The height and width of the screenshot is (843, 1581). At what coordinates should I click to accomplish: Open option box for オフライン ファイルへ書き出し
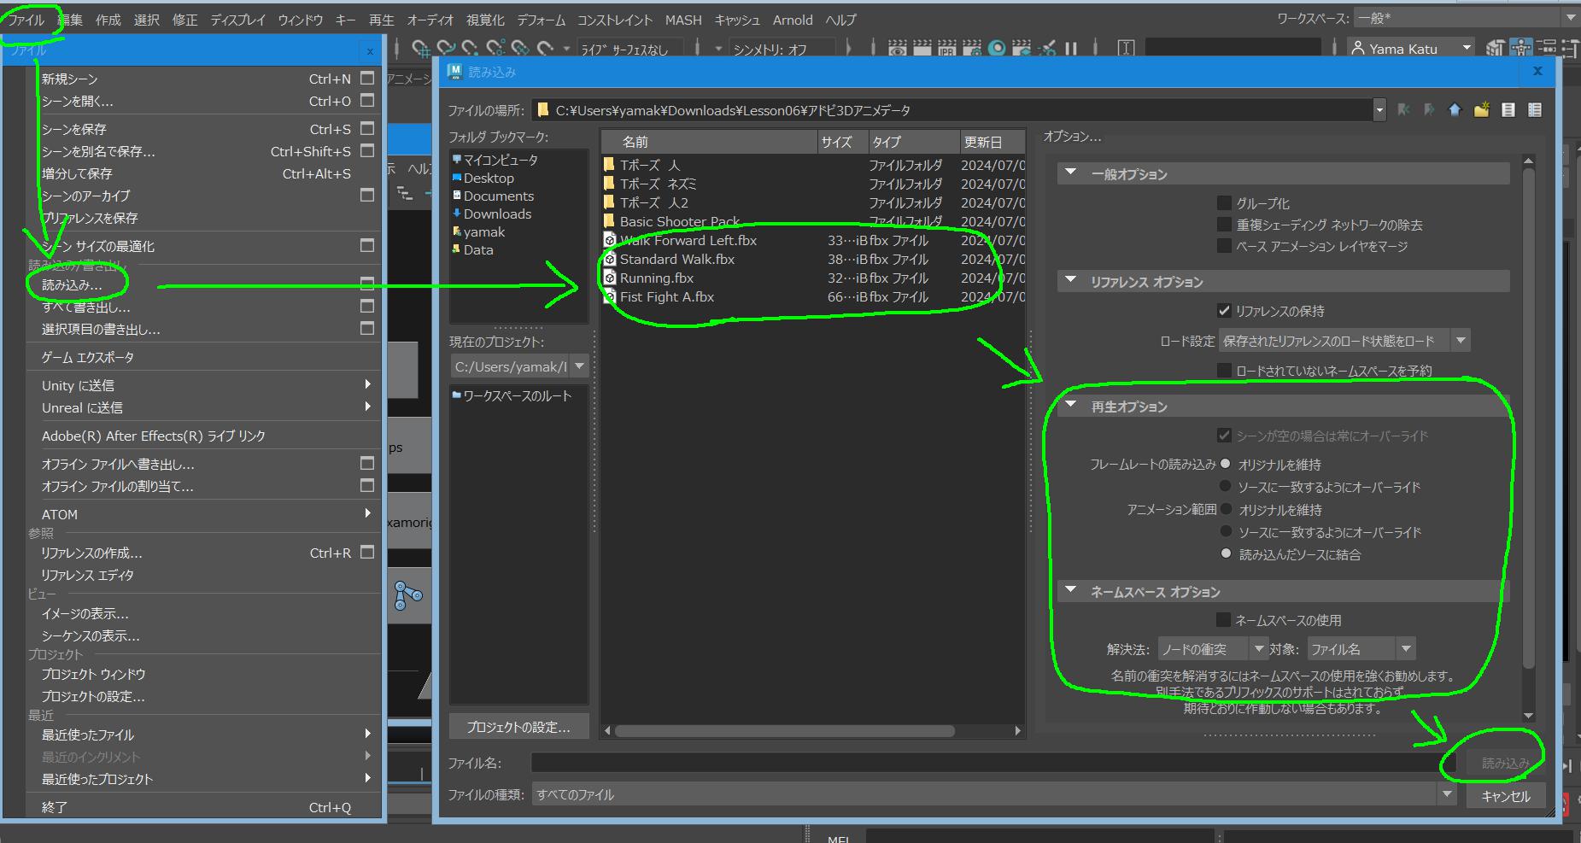[367, 463]
